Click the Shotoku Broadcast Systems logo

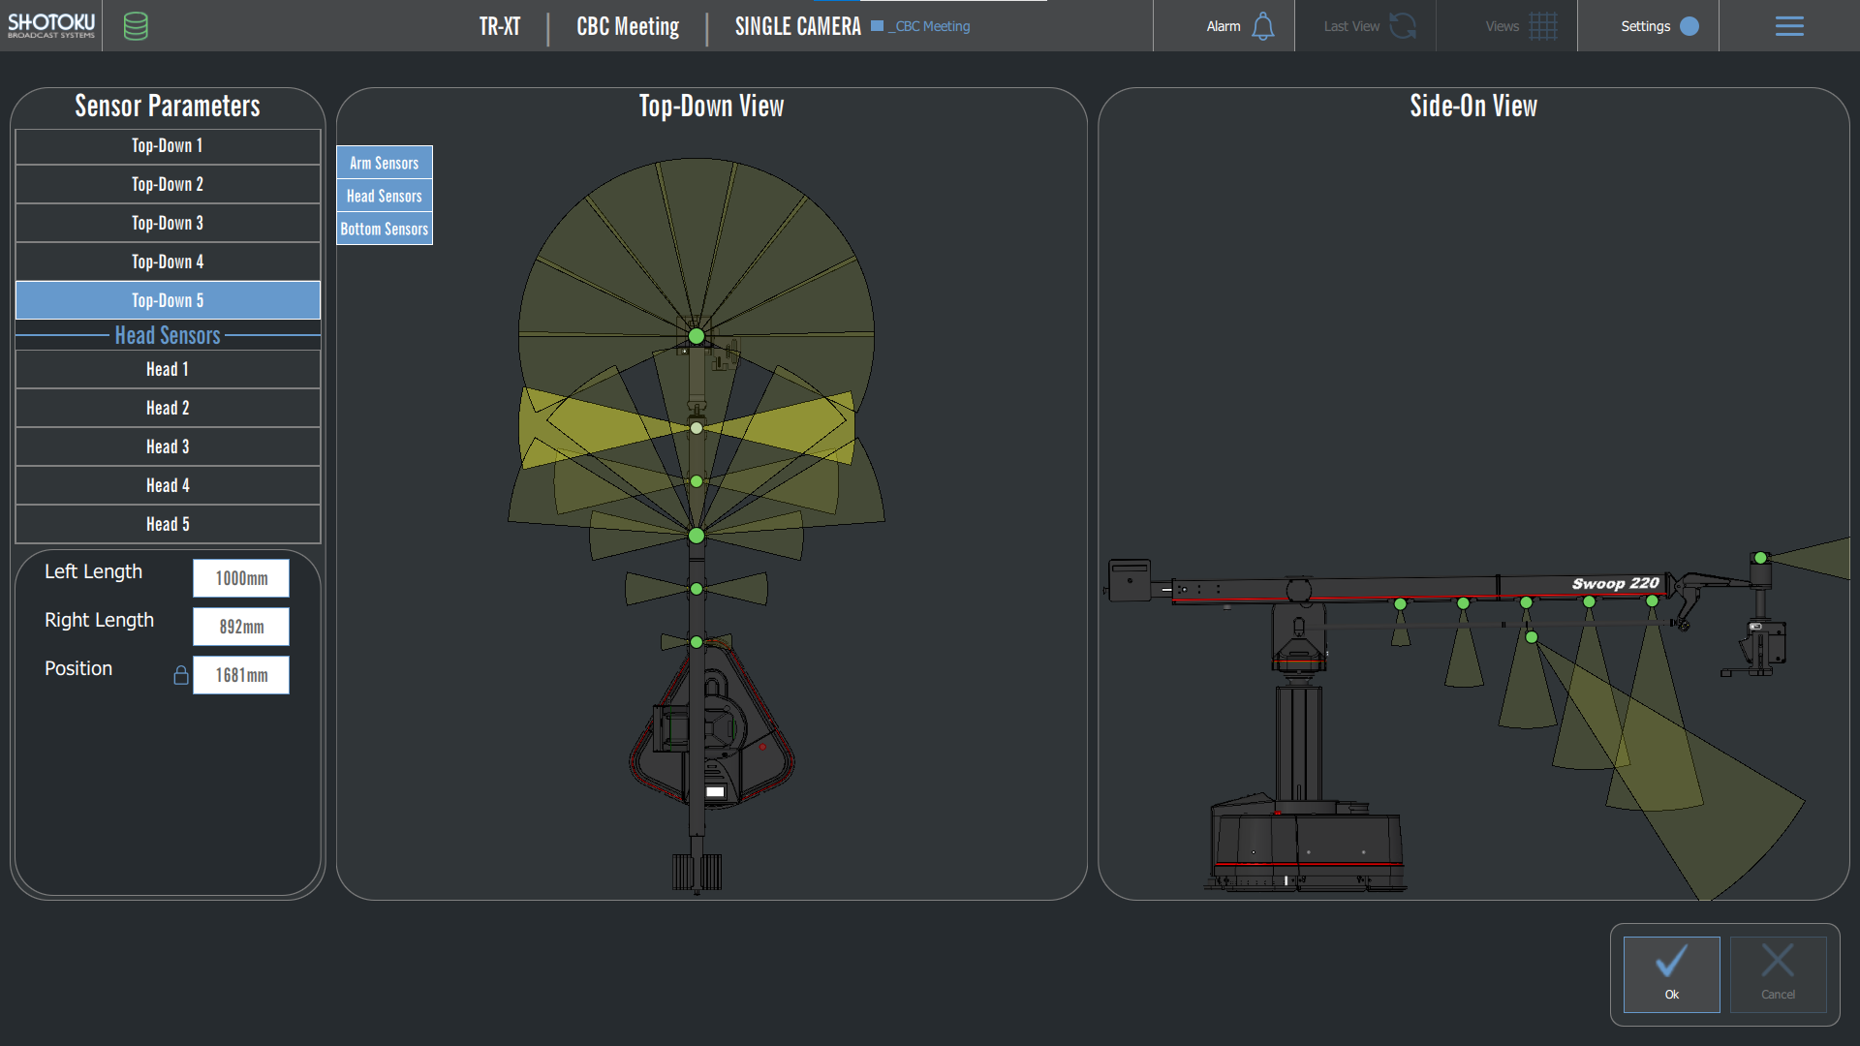click(51, 25)
